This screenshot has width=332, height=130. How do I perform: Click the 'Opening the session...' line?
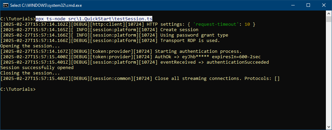point(30,46)
